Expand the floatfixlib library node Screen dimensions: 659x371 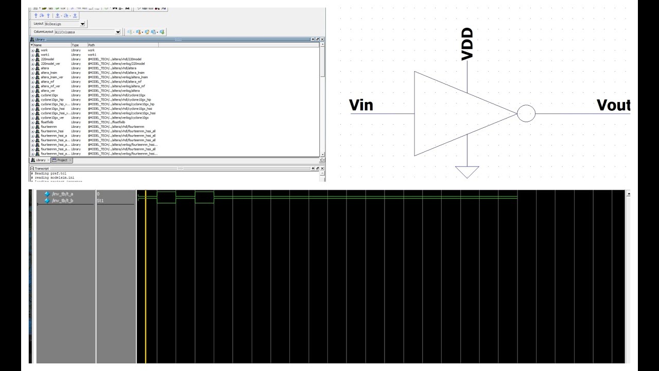click(x=32, y=122)
